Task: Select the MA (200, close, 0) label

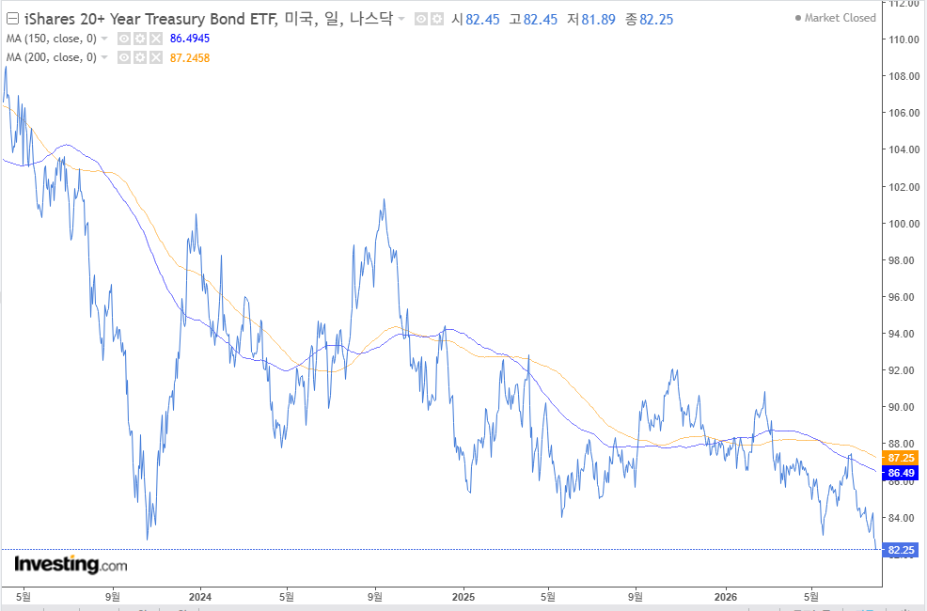Action: click(x=52, y=58)
